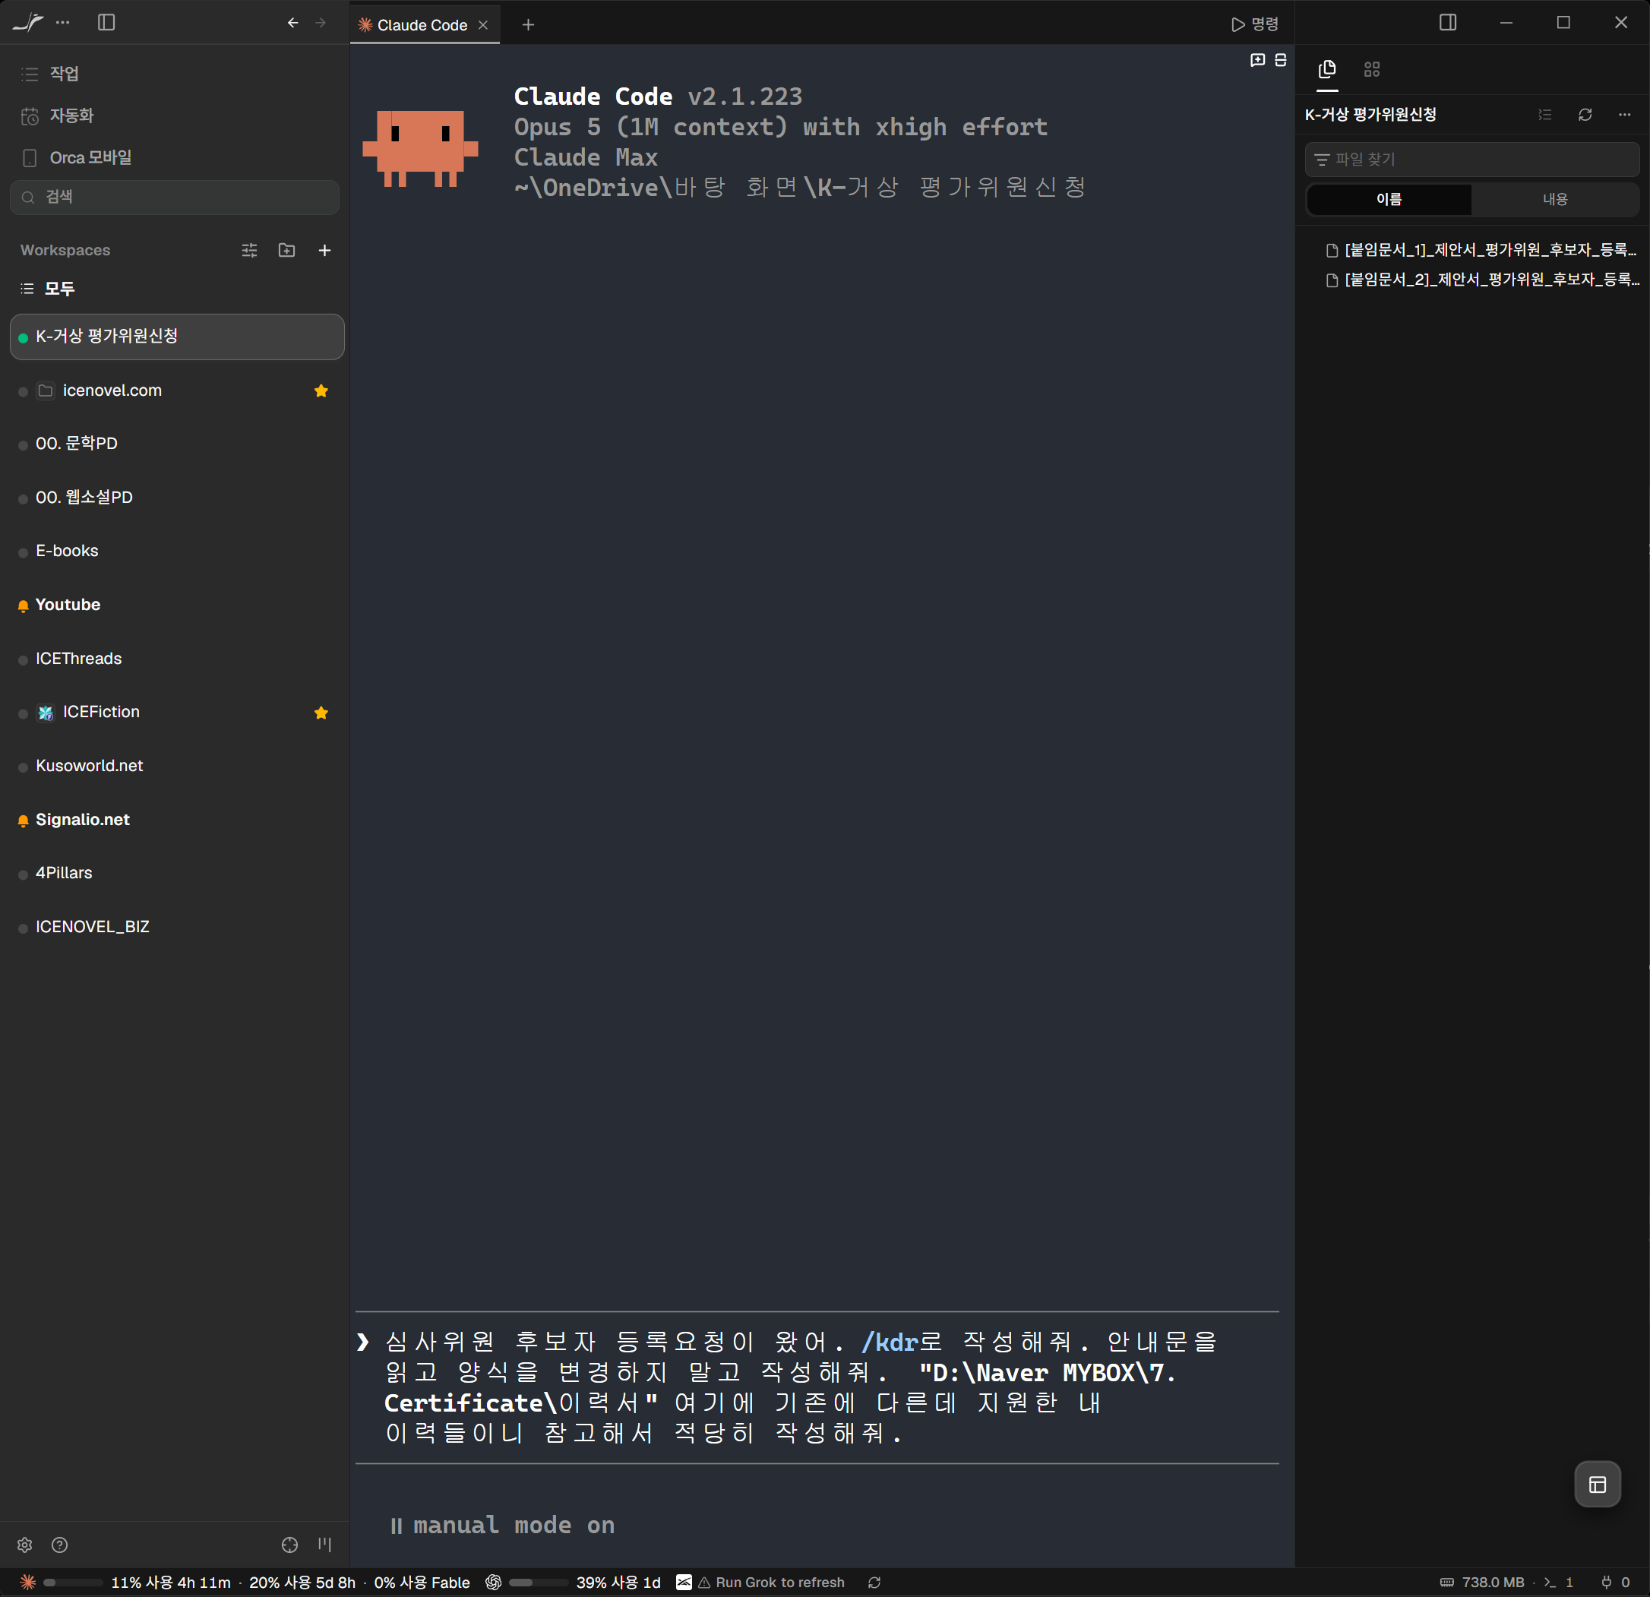Open a new tab with the plus button

[x=528, y=25]
